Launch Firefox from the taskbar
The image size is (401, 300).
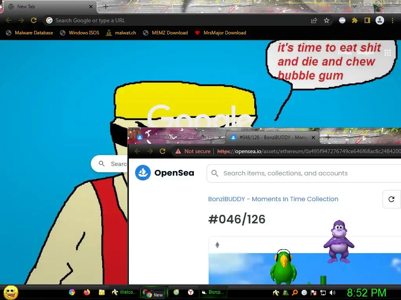coord(87,292)
